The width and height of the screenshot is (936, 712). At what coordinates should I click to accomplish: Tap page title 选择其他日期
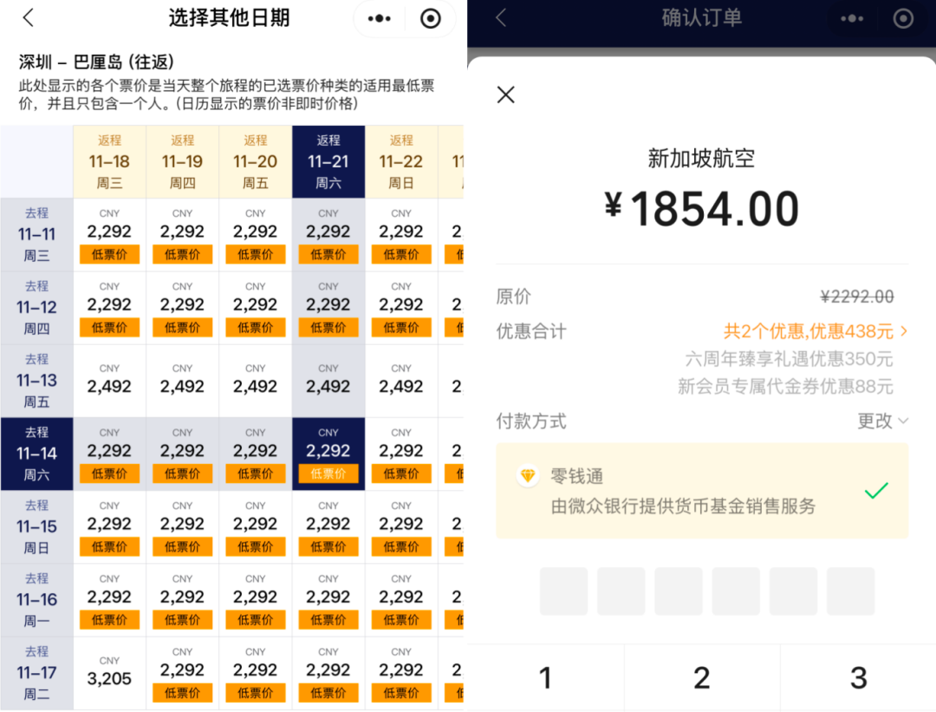229,18
